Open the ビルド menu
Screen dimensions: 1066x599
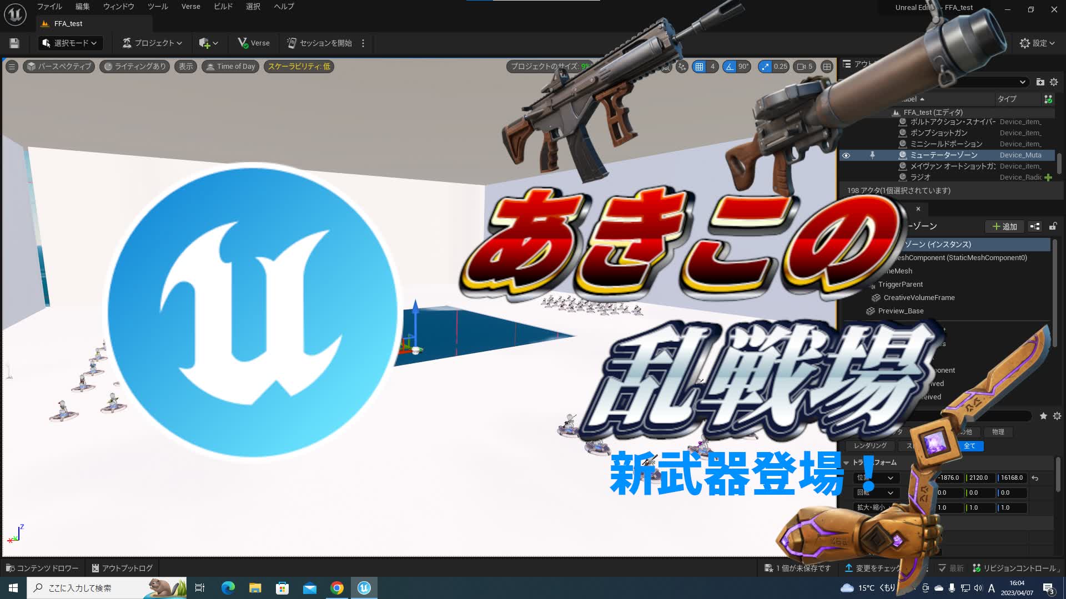[223, 7]
